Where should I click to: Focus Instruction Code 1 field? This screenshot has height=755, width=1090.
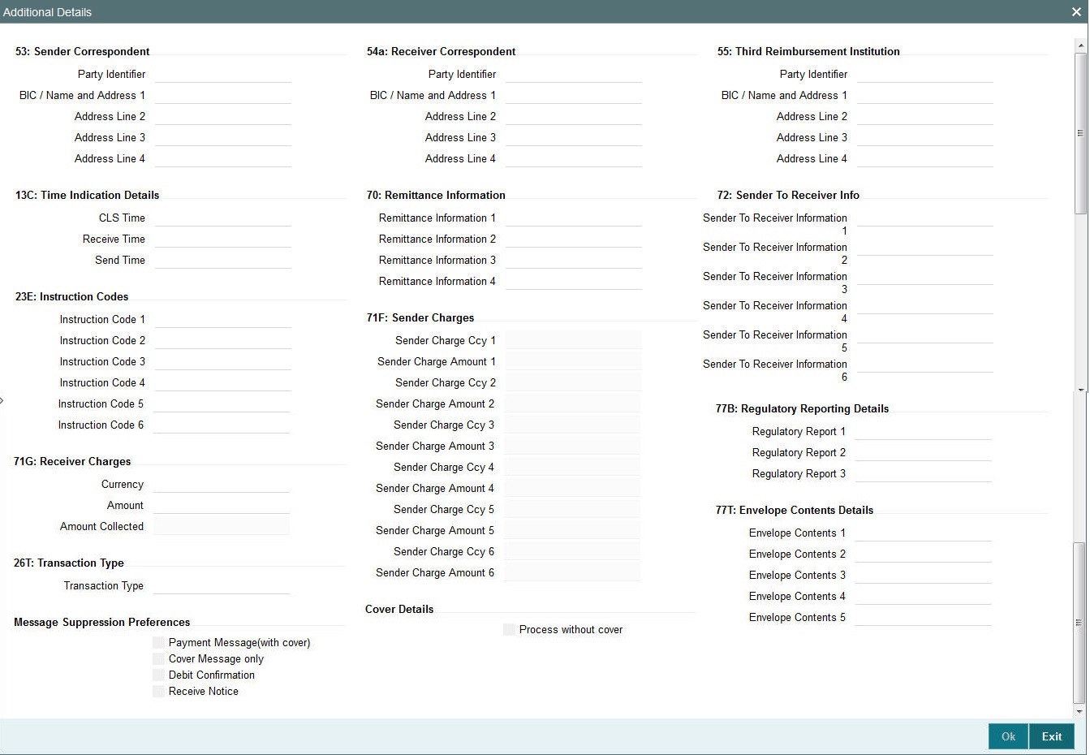pyautogui.click(x=223, y=319)
